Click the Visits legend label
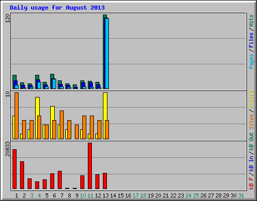Viewport: 257px width, 201px height. [x=251, y=99]
